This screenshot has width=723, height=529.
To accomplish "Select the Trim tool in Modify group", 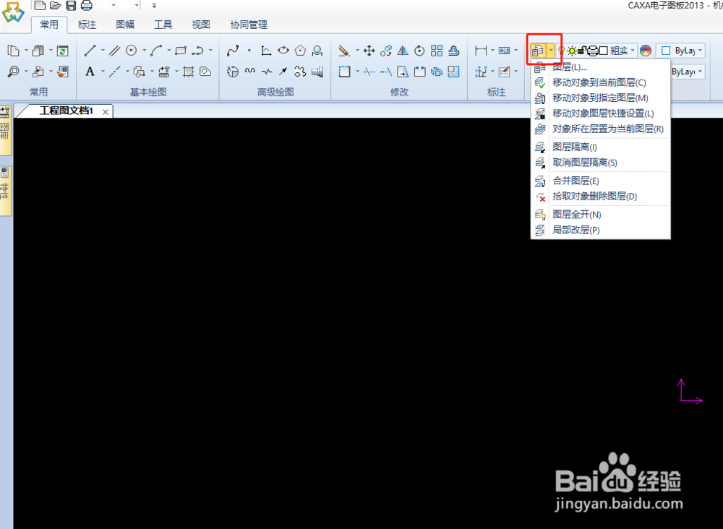I will click(369, 72).
